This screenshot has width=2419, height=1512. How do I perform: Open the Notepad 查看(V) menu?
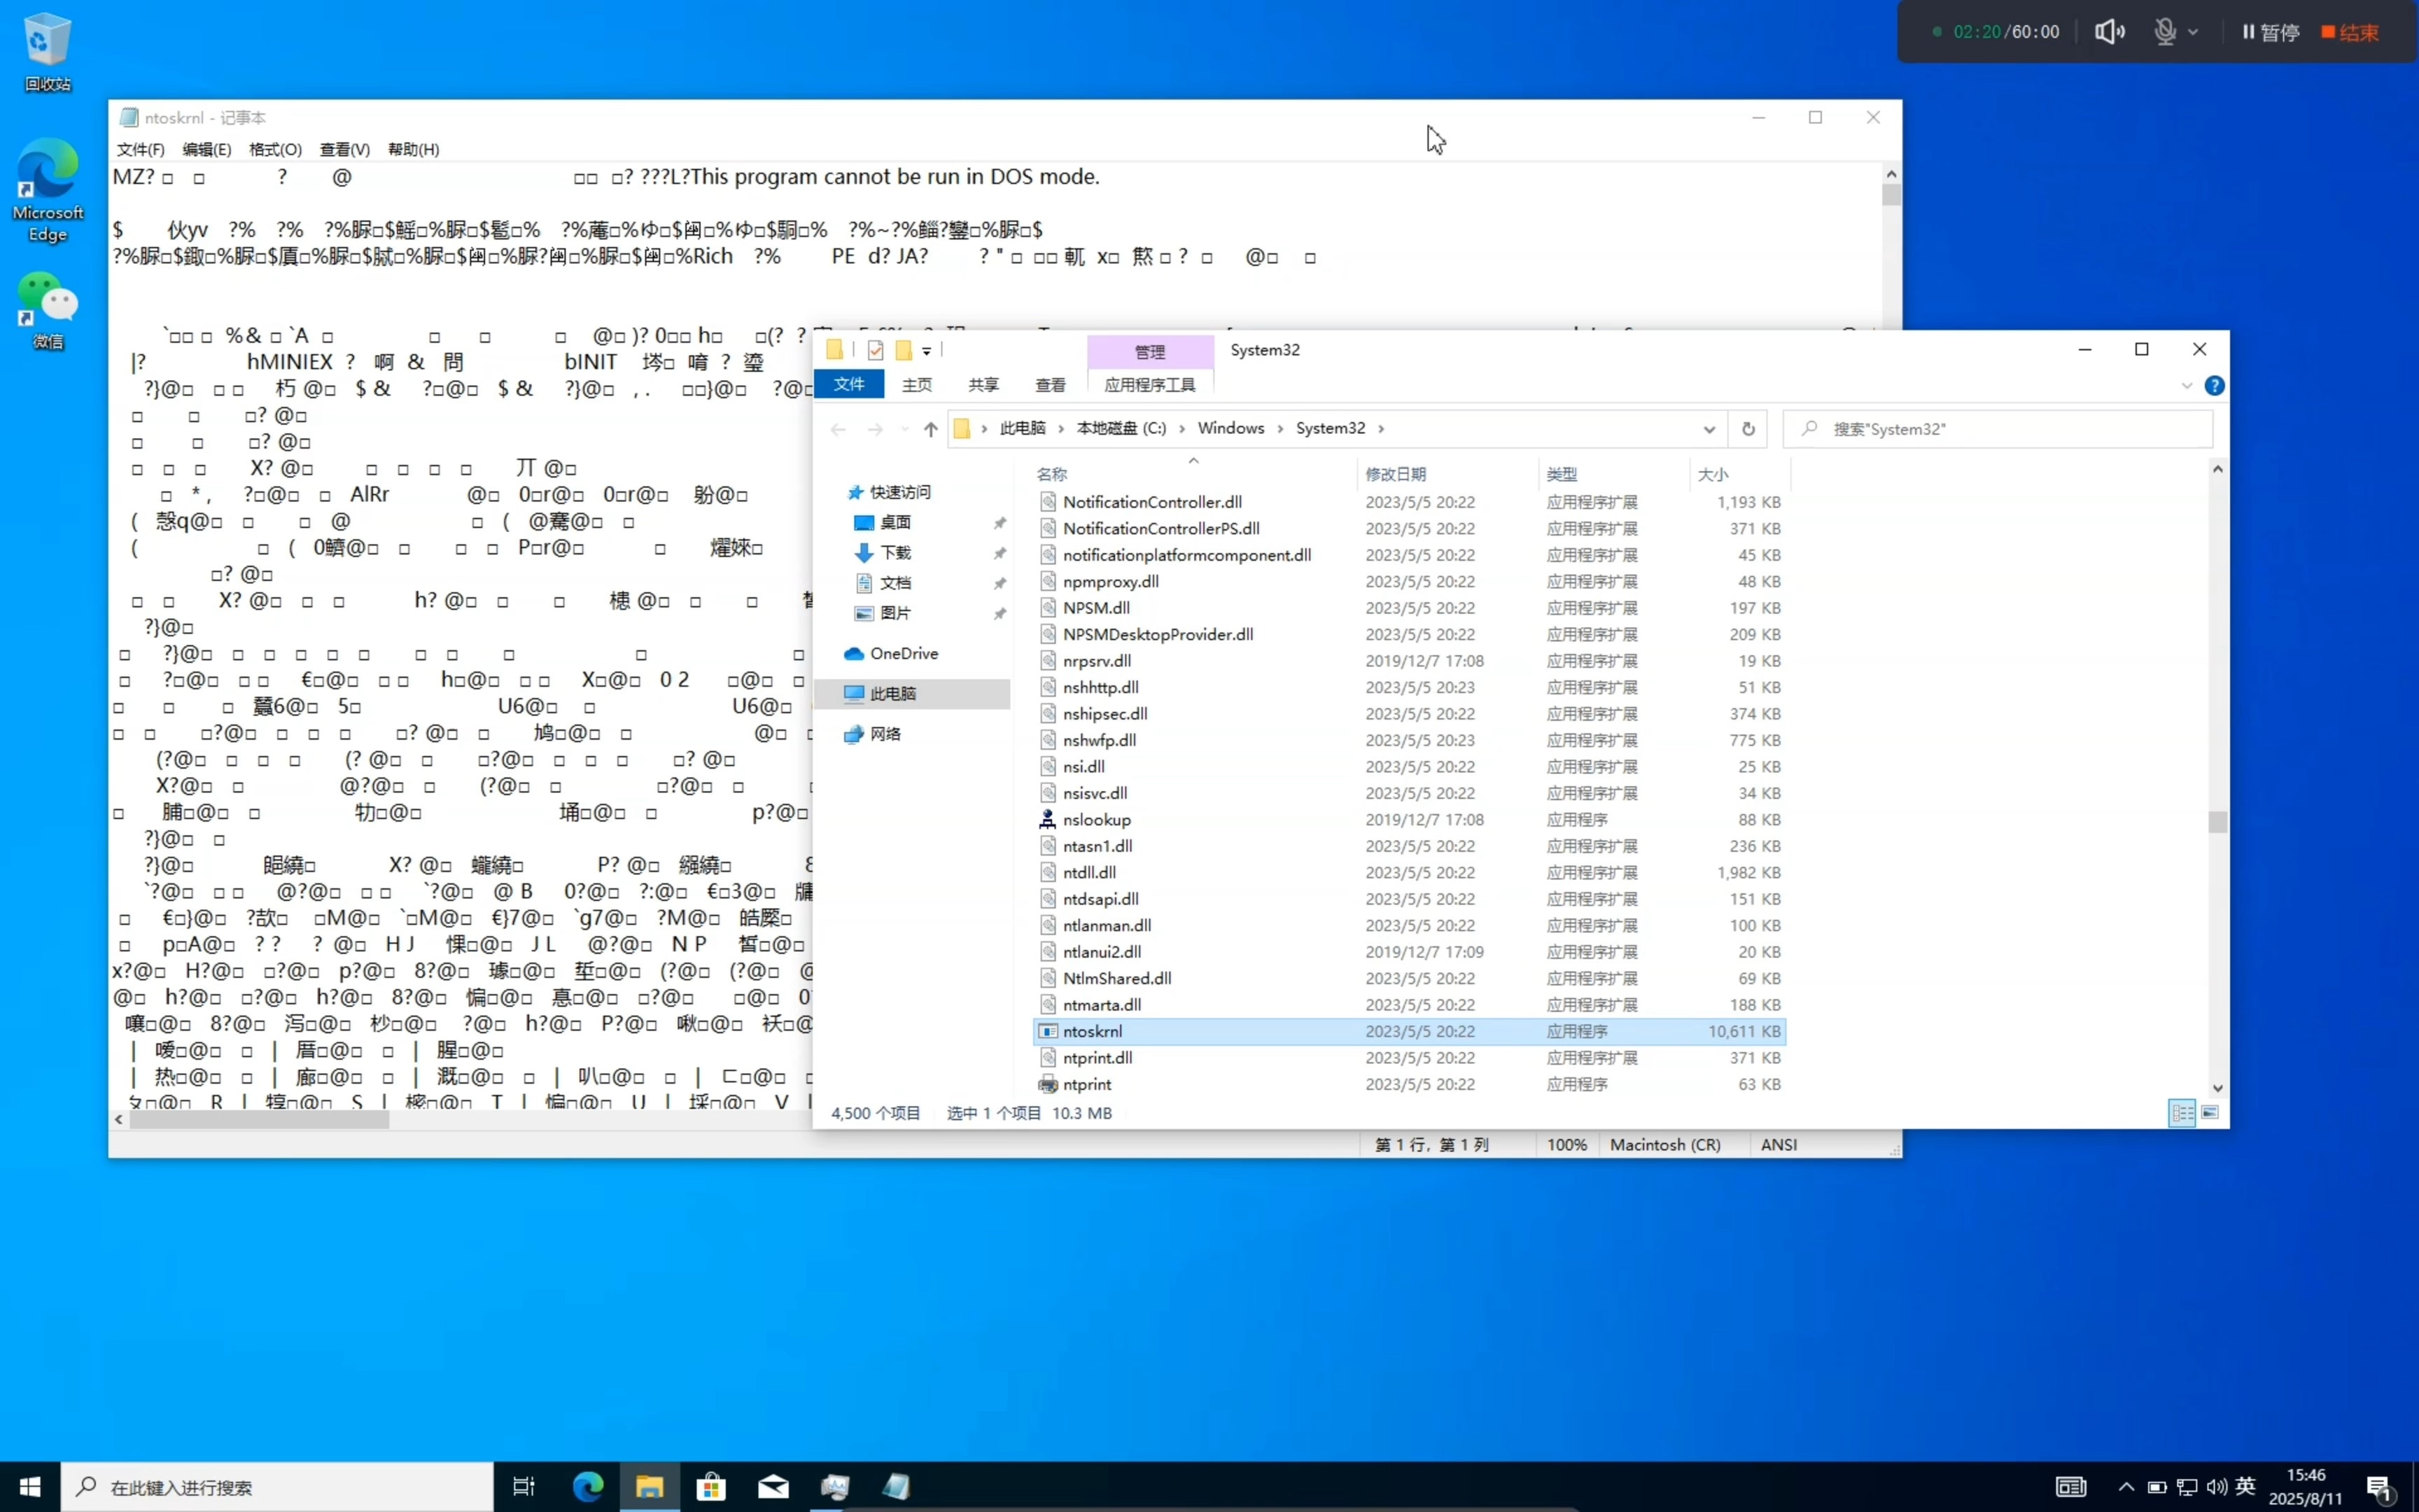click(344, 149)
